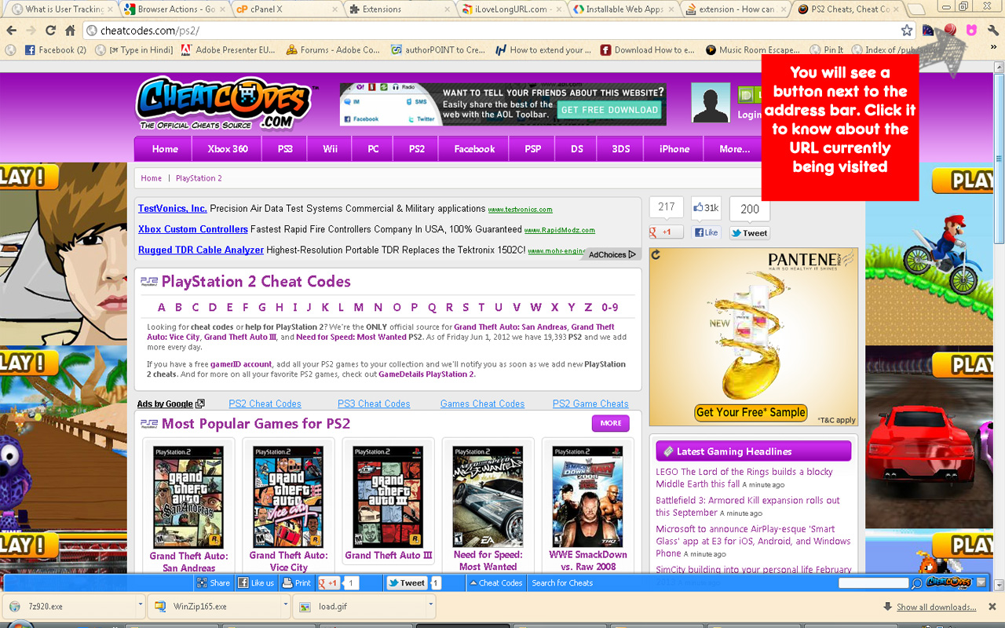Click the magnifier icon in the bottom toolbar
Screen dimensions: 1005x628
[916, 583]
